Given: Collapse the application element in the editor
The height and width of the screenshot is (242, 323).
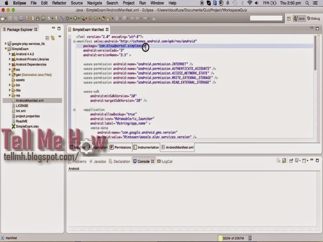Looking at the screenshot, I should (x=74, y=110).
